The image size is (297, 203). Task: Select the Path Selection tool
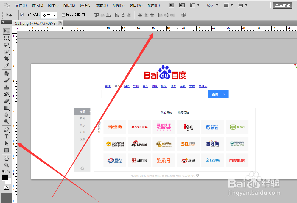click(7, 143)
